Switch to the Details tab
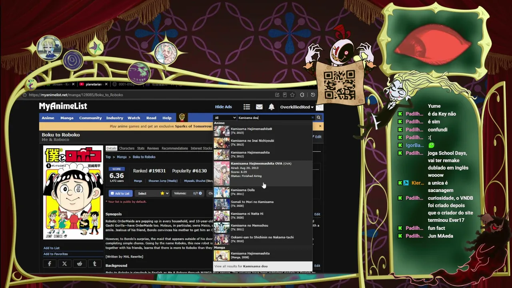The image size is (512, 288). (x=111, y=148)
